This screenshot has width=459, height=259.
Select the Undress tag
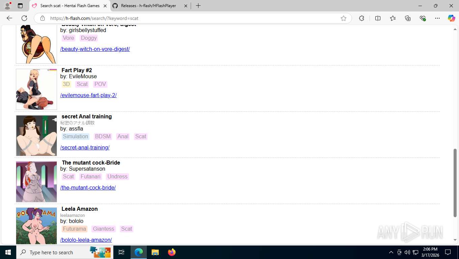pyautogui.click(x=117, y=177)
